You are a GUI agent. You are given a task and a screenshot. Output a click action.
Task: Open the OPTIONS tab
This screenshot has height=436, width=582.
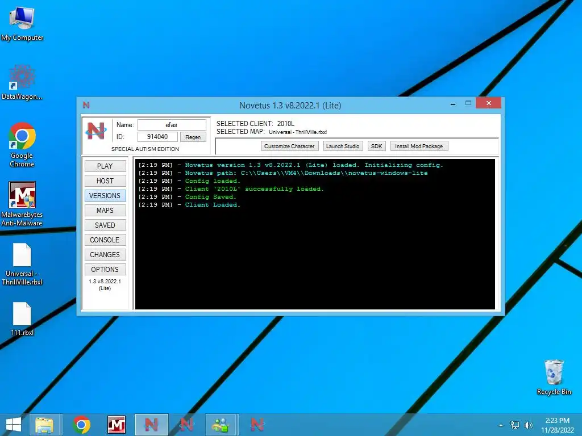pos(105,270)
